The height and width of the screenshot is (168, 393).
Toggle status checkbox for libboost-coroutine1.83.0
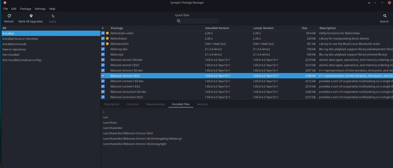[x=103, y=97]
